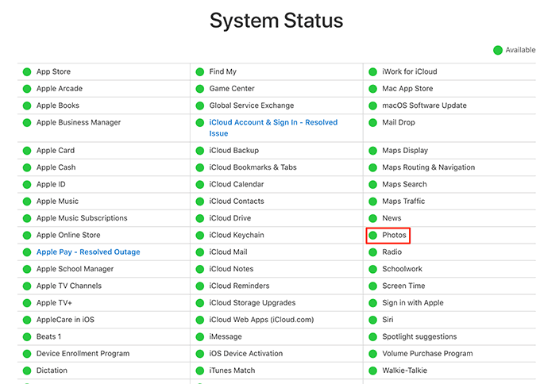The width and height of the screenshot is (540, 384).
Task: Select the News entry
Action: (x=391, y=218)
